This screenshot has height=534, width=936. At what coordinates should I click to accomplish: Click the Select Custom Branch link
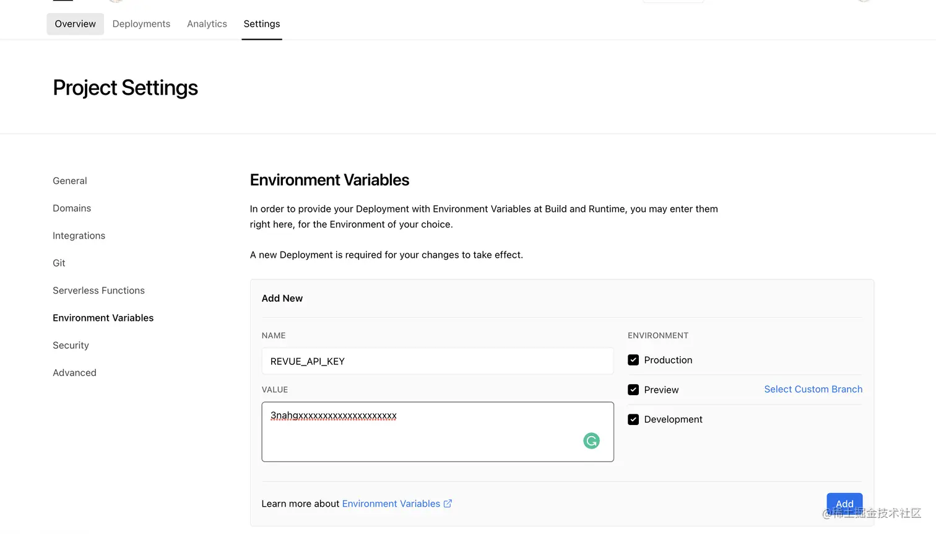813,389
